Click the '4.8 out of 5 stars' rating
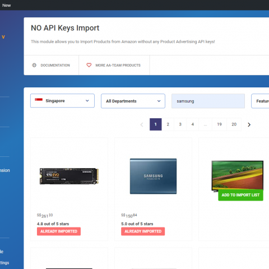 coord(53,224)
